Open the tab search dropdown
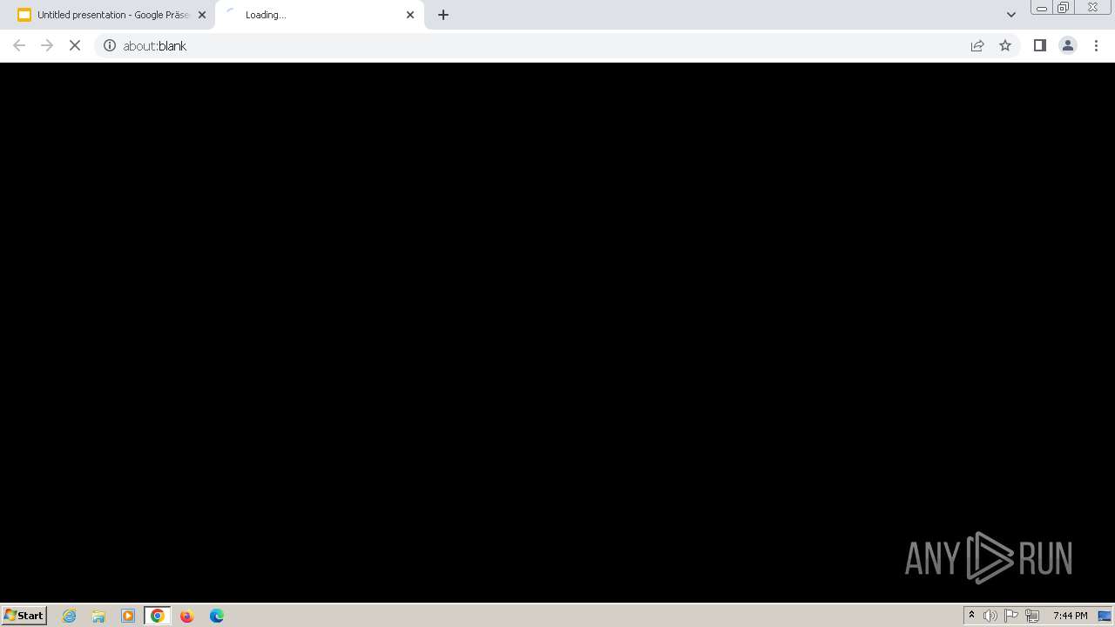Screen dimensions: 1115x627 pyautogui.click(x=1011, y=15)
